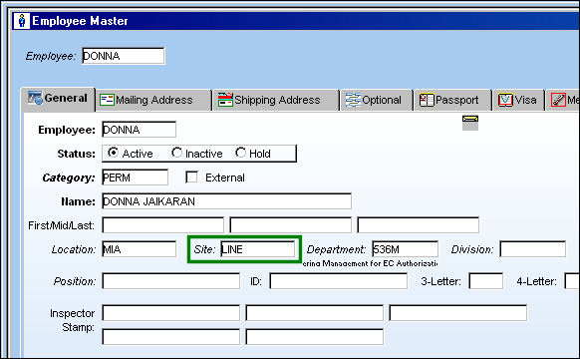
Task: Click the department description text under Department
Action: (x=371, y=263)
